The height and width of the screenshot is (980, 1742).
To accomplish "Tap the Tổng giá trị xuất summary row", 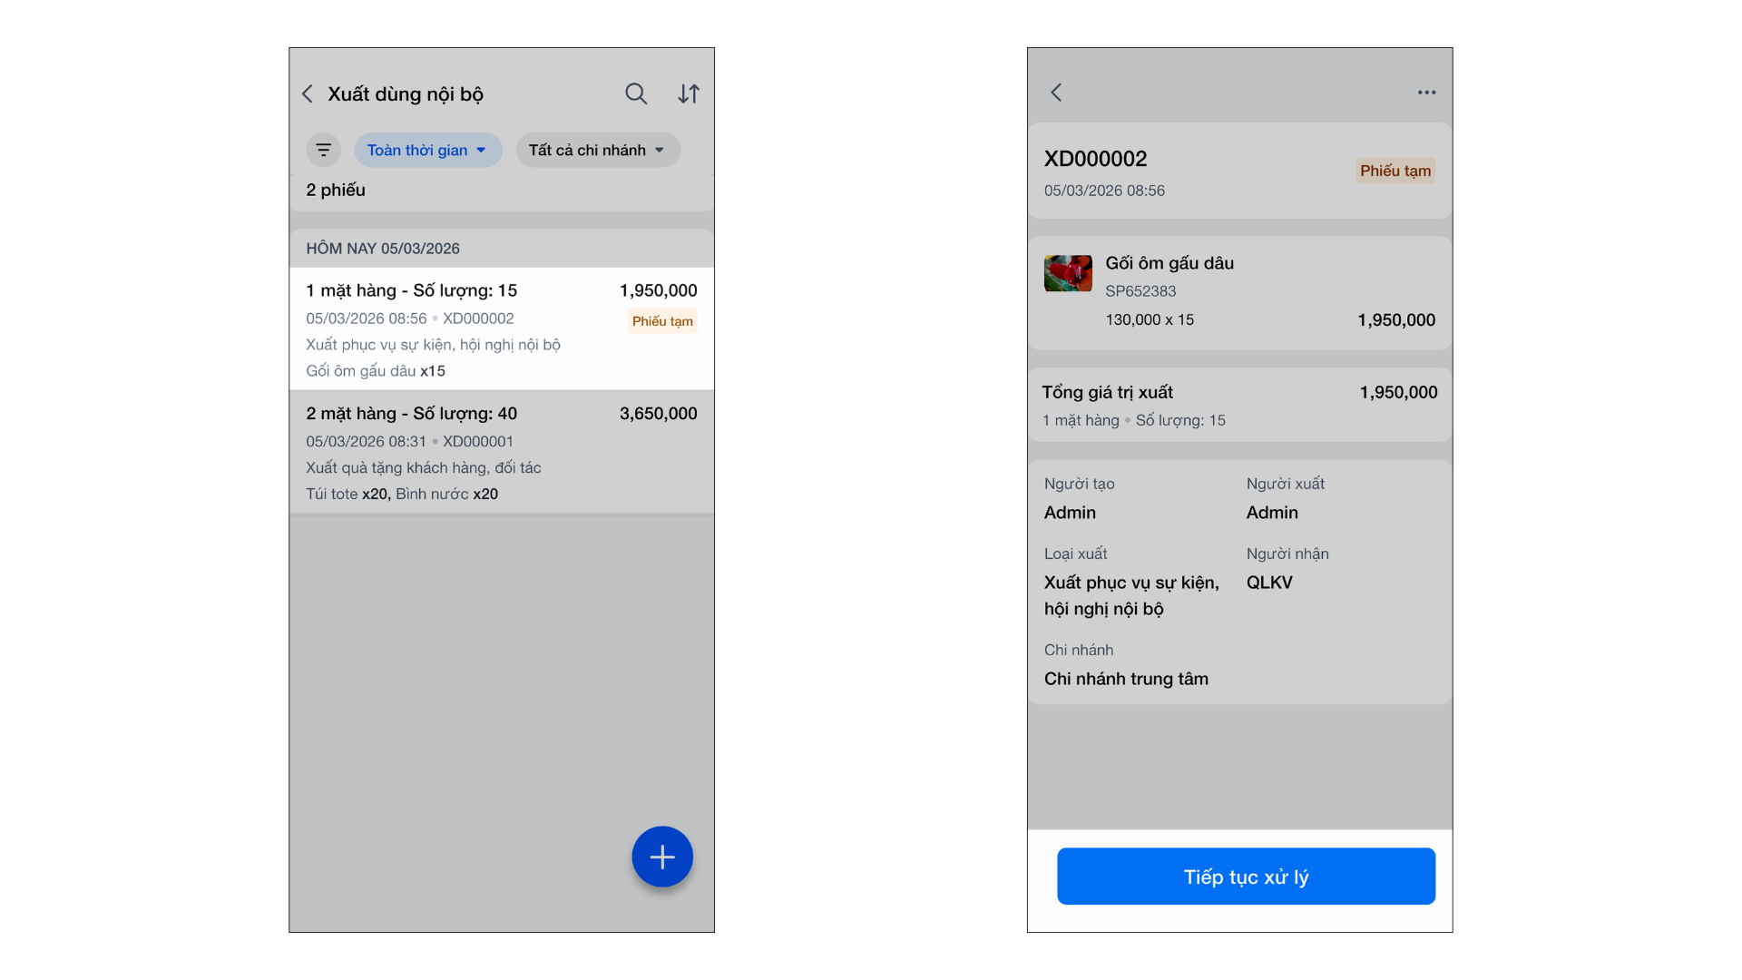I will [1238, 405].
